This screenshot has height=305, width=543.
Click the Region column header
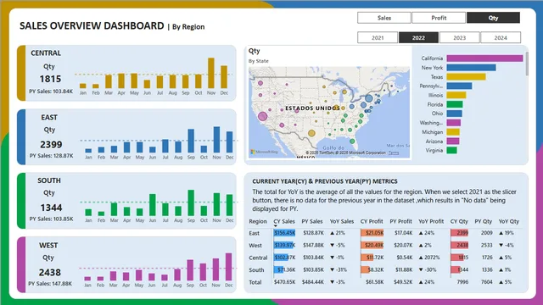(x=258, y=221)
